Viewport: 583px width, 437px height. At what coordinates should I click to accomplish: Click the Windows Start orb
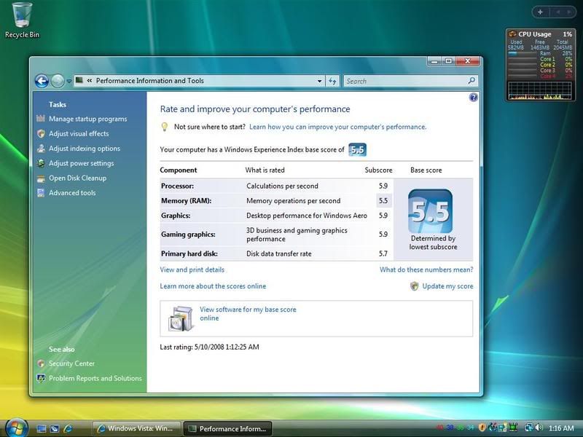click(x=15, y=428)
